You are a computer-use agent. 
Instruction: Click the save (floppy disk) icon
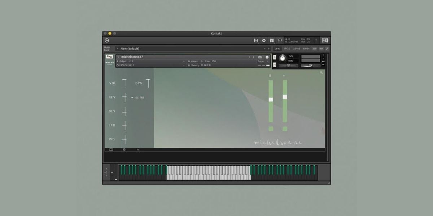pos(256,40)
